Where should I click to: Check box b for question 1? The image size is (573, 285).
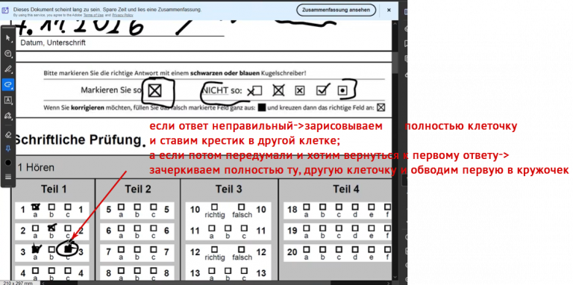pos(52,207)
